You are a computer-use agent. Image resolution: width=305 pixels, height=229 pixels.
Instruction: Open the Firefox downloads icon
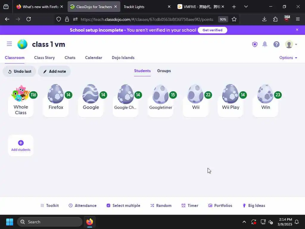click(x=264, y=19)
